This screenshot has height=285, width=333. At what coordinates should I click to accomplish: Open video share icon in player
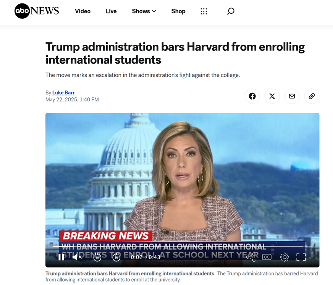251,257
